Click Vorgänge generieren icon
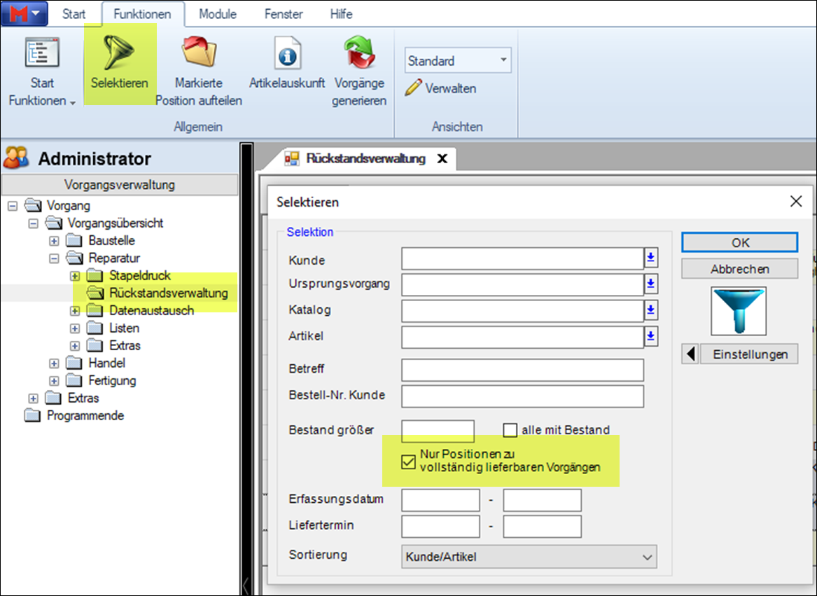817x596 pixels. coord(360,53)
